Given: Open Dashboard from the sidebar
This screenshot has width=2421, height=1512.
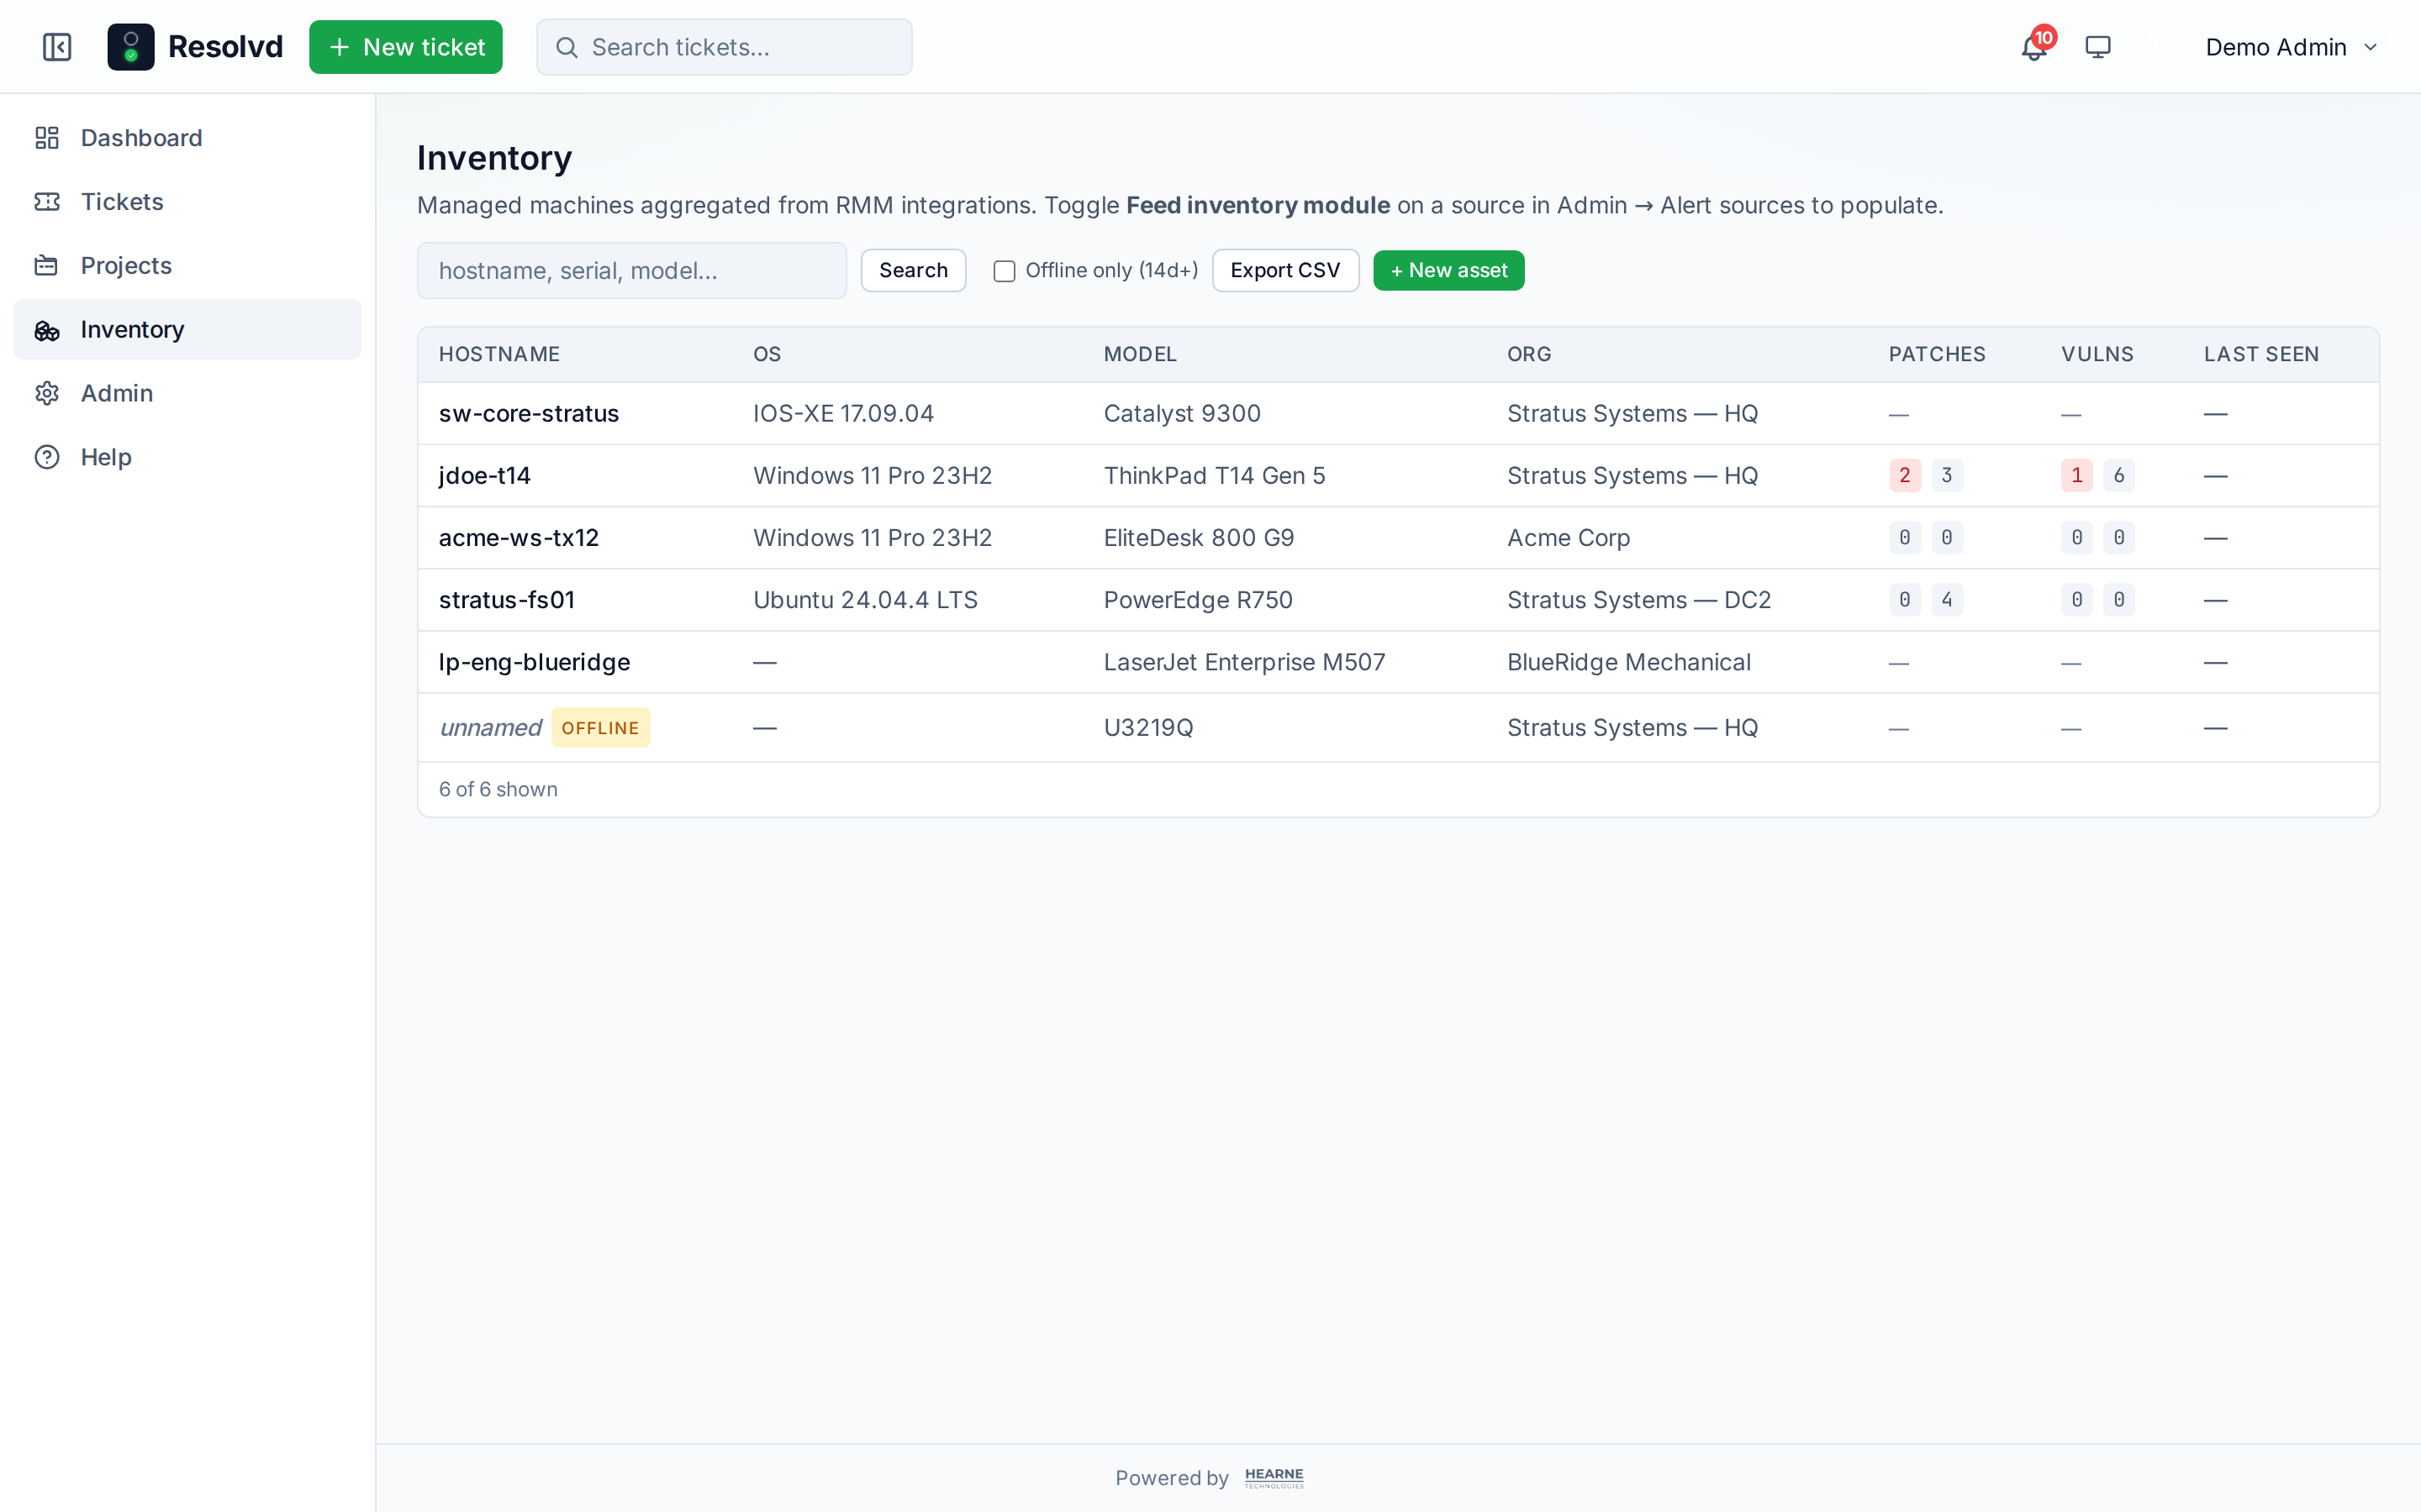Looking at the screenshot, I should 187,138.
